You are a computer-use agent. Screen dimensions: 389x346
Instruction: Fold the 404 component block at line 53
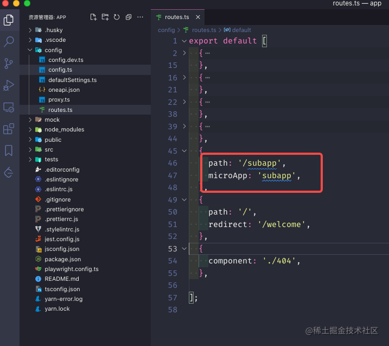184,249
